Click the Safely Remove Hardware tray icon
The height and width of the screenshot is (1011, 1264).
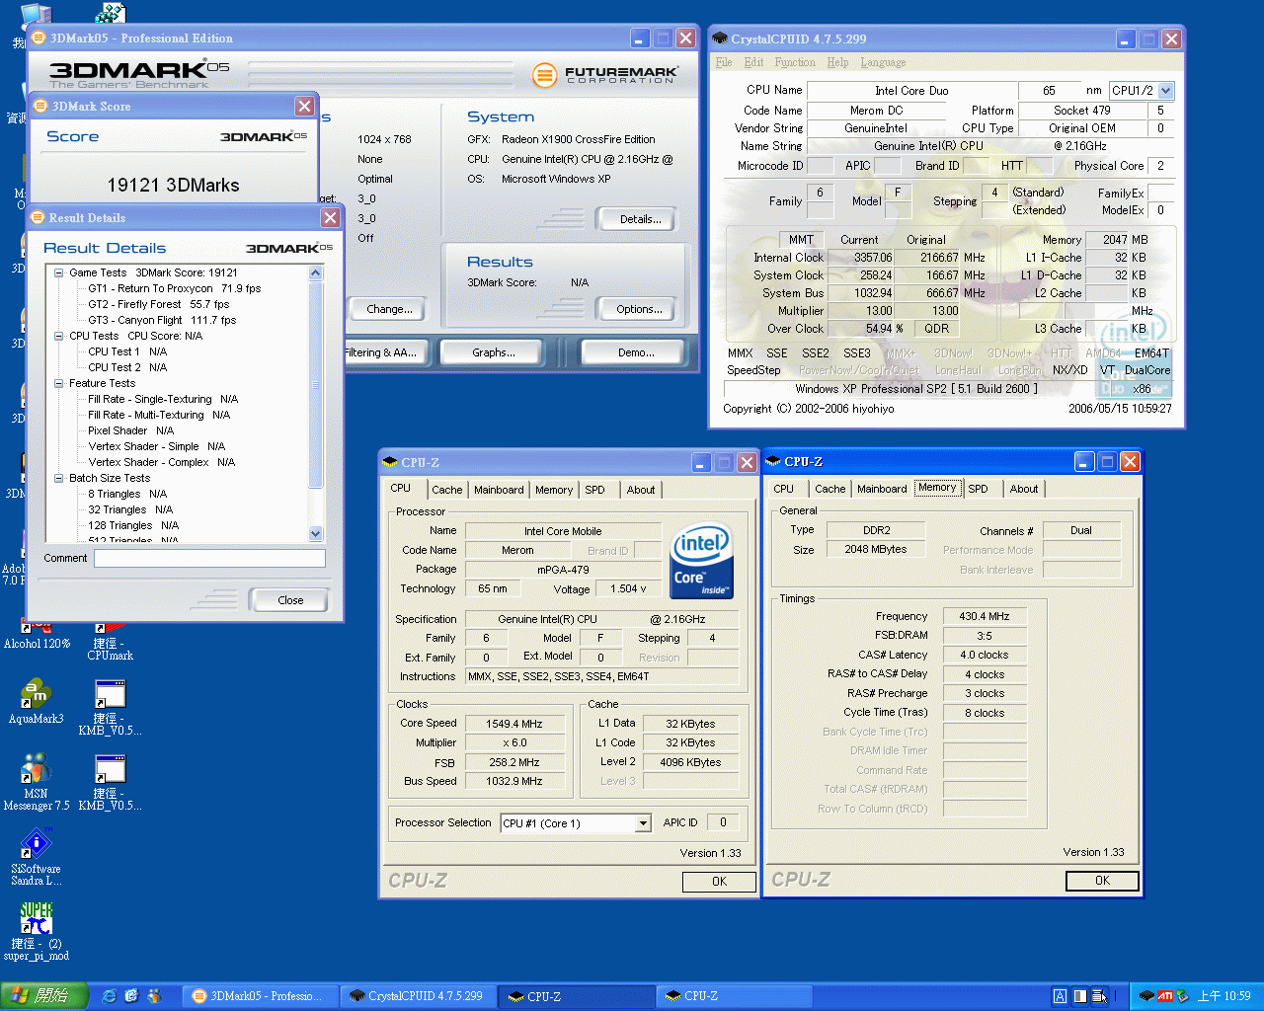1182,996
